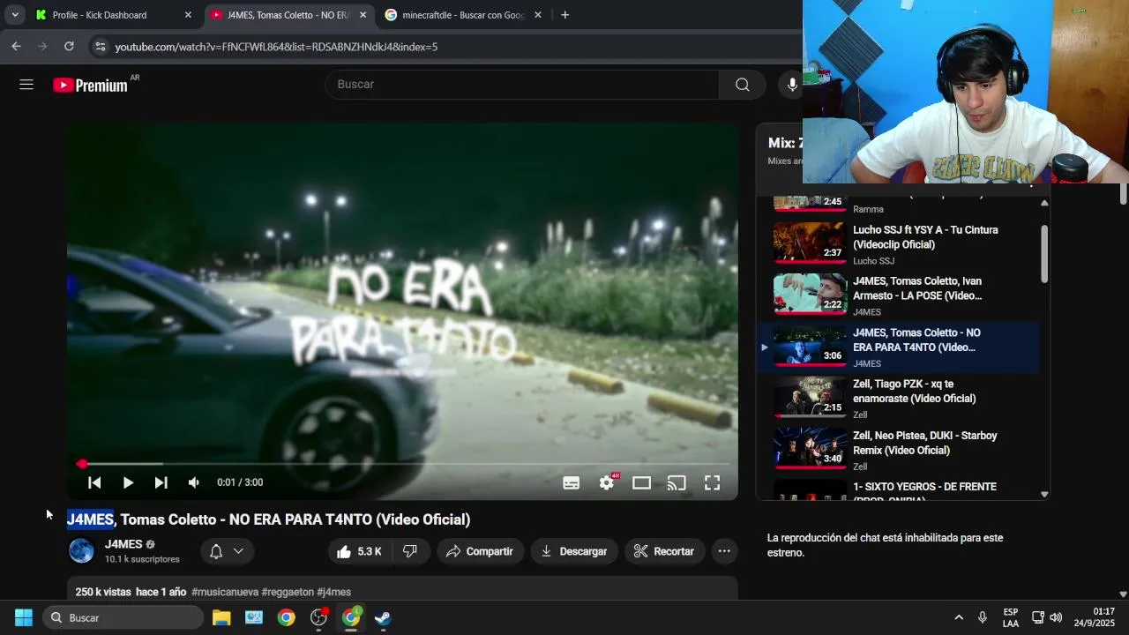Cast video to a TV
This screenshot has width=1129, height=635.
click(677, 482)
